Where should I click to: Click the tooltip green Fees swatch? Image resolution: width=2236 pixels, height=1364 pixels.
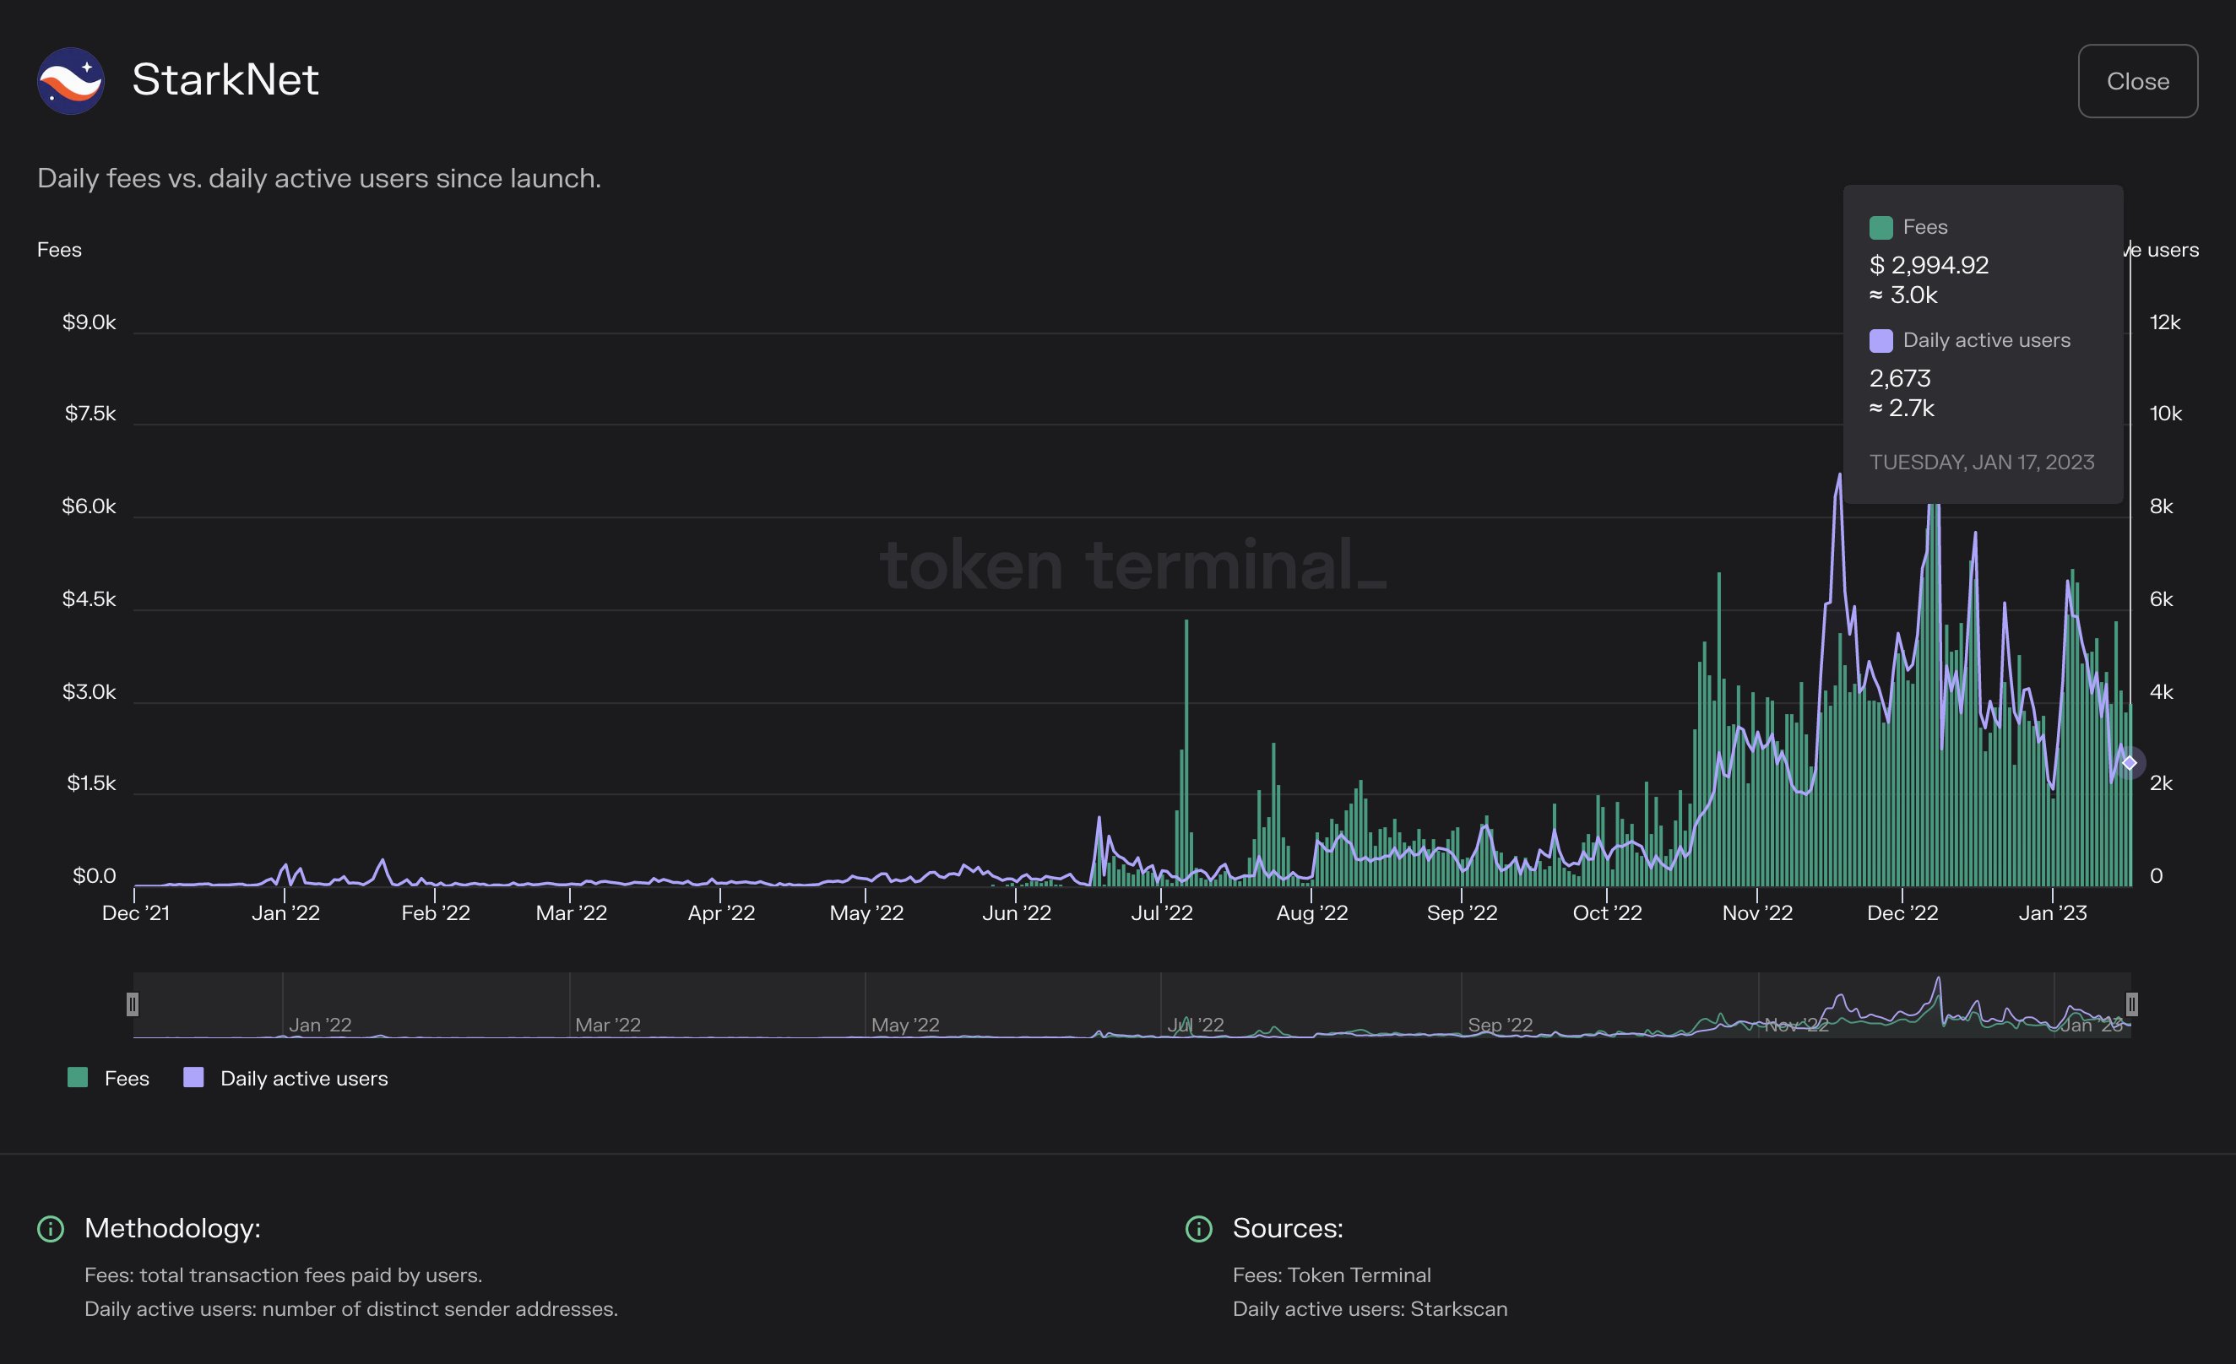[x=1881, y=227]
